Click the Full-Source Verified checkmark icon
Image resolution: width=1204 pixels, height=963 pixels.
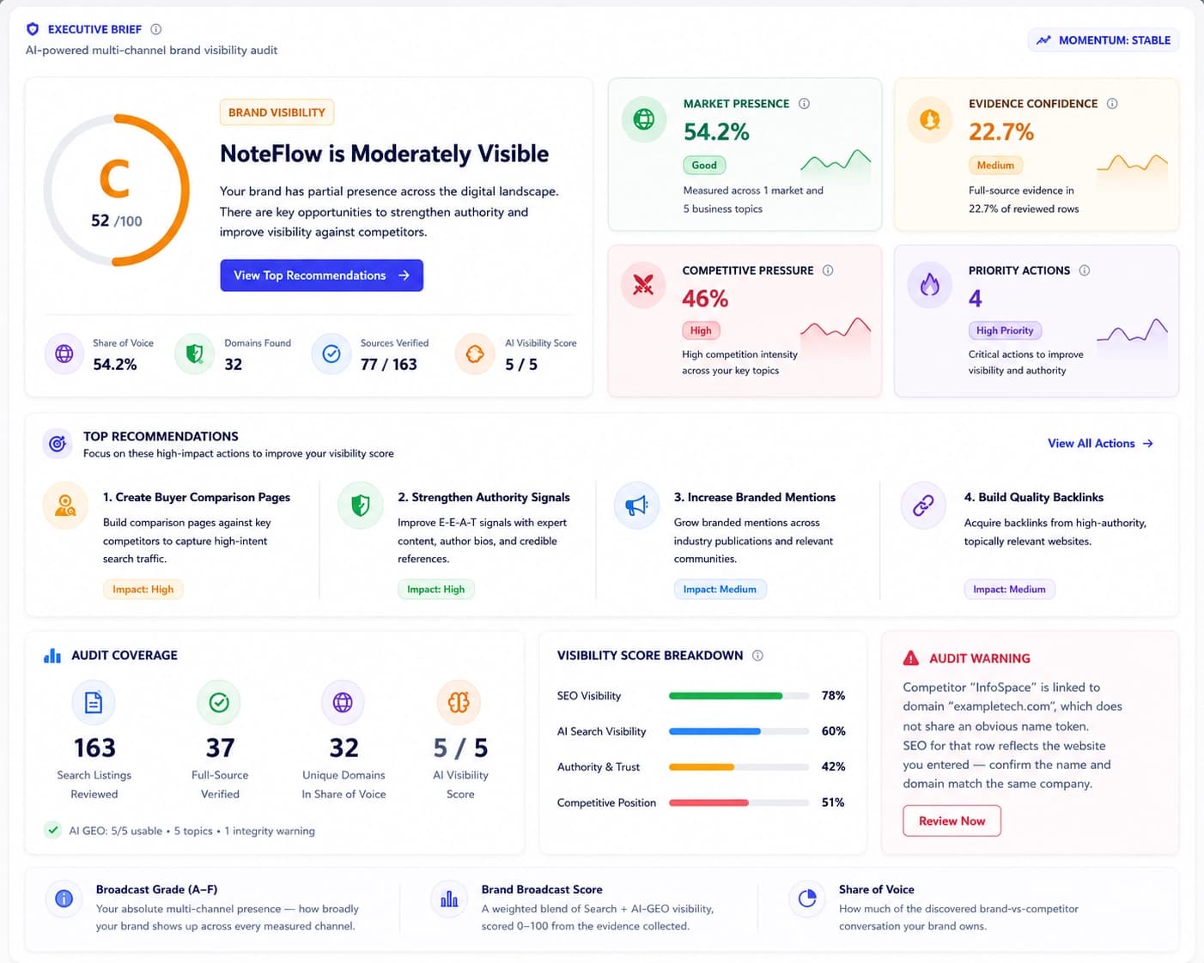pyautogui.click(x=219, y=702)
